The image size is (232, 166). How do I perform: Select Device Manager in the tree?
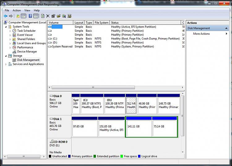pos(27,52)
